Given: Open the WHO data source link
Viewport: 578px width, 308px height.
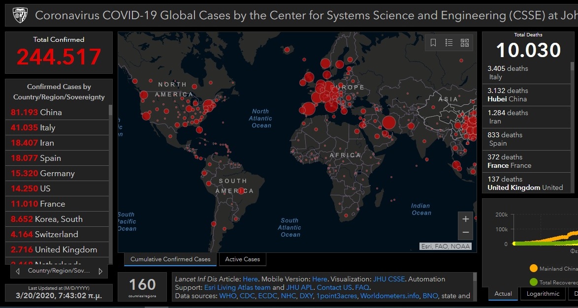Looking at the screenshot, I should pos(227,296).
